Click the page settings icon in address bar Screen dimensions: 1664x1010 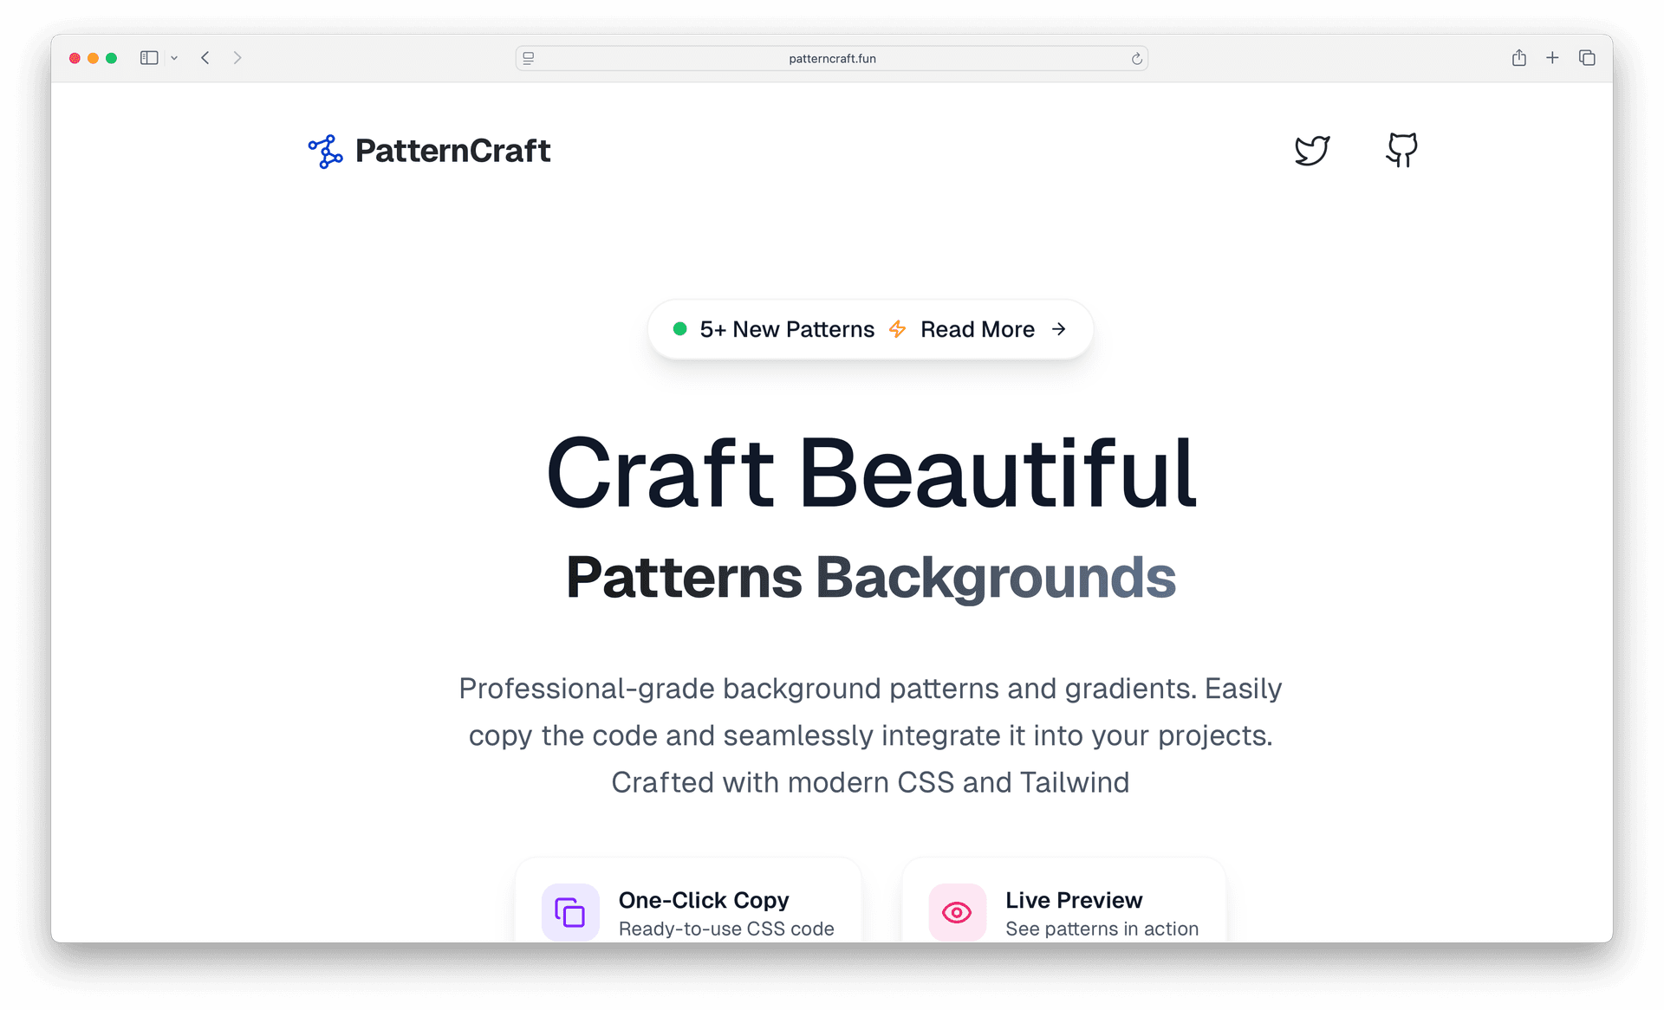coord(529,59)
